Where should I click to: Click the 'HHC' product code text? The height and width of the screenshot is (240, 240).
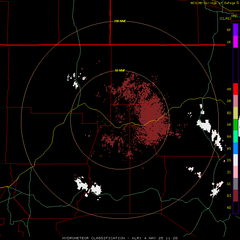click(234, 16)
